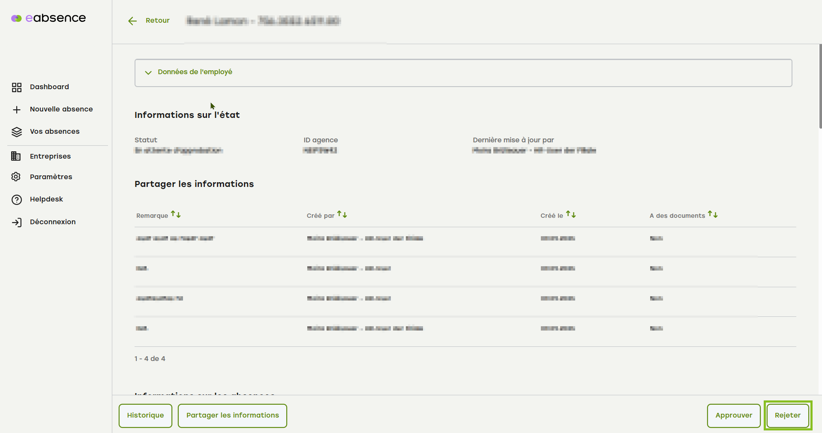Go to Vos absences menu item
Image resolution: width=822 pixels, height=433 pixels.
tap(55, 132)
